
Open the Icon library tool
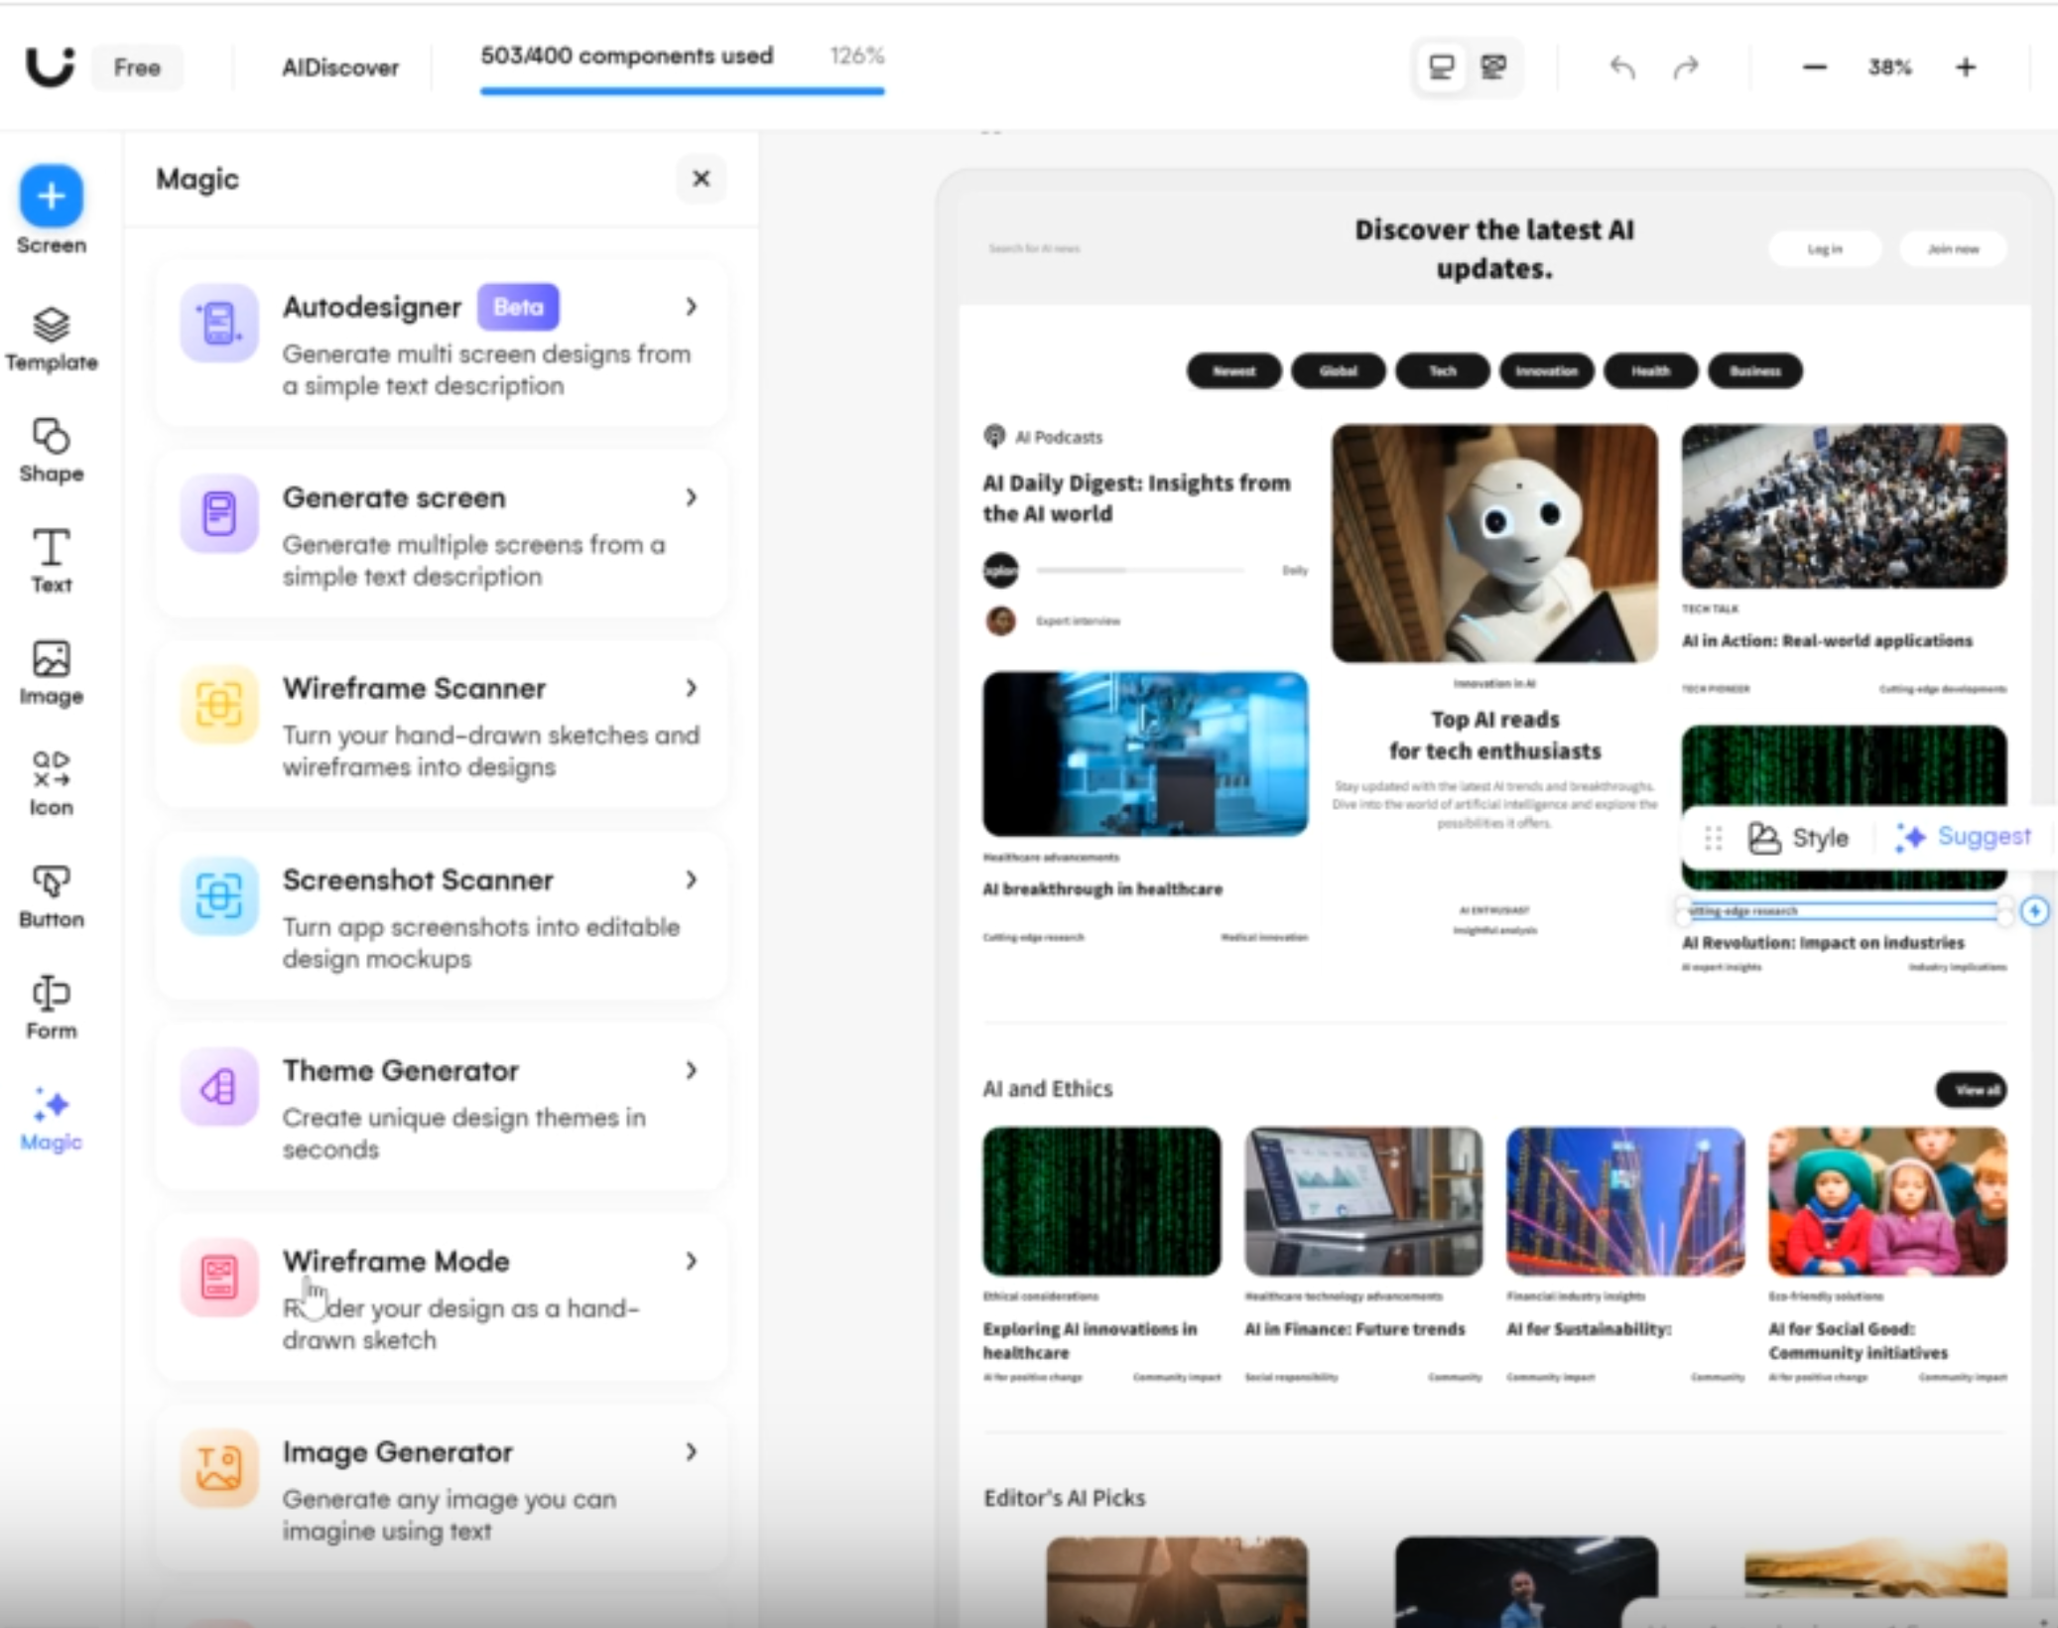pyautogui.click(x=51, y=783)
